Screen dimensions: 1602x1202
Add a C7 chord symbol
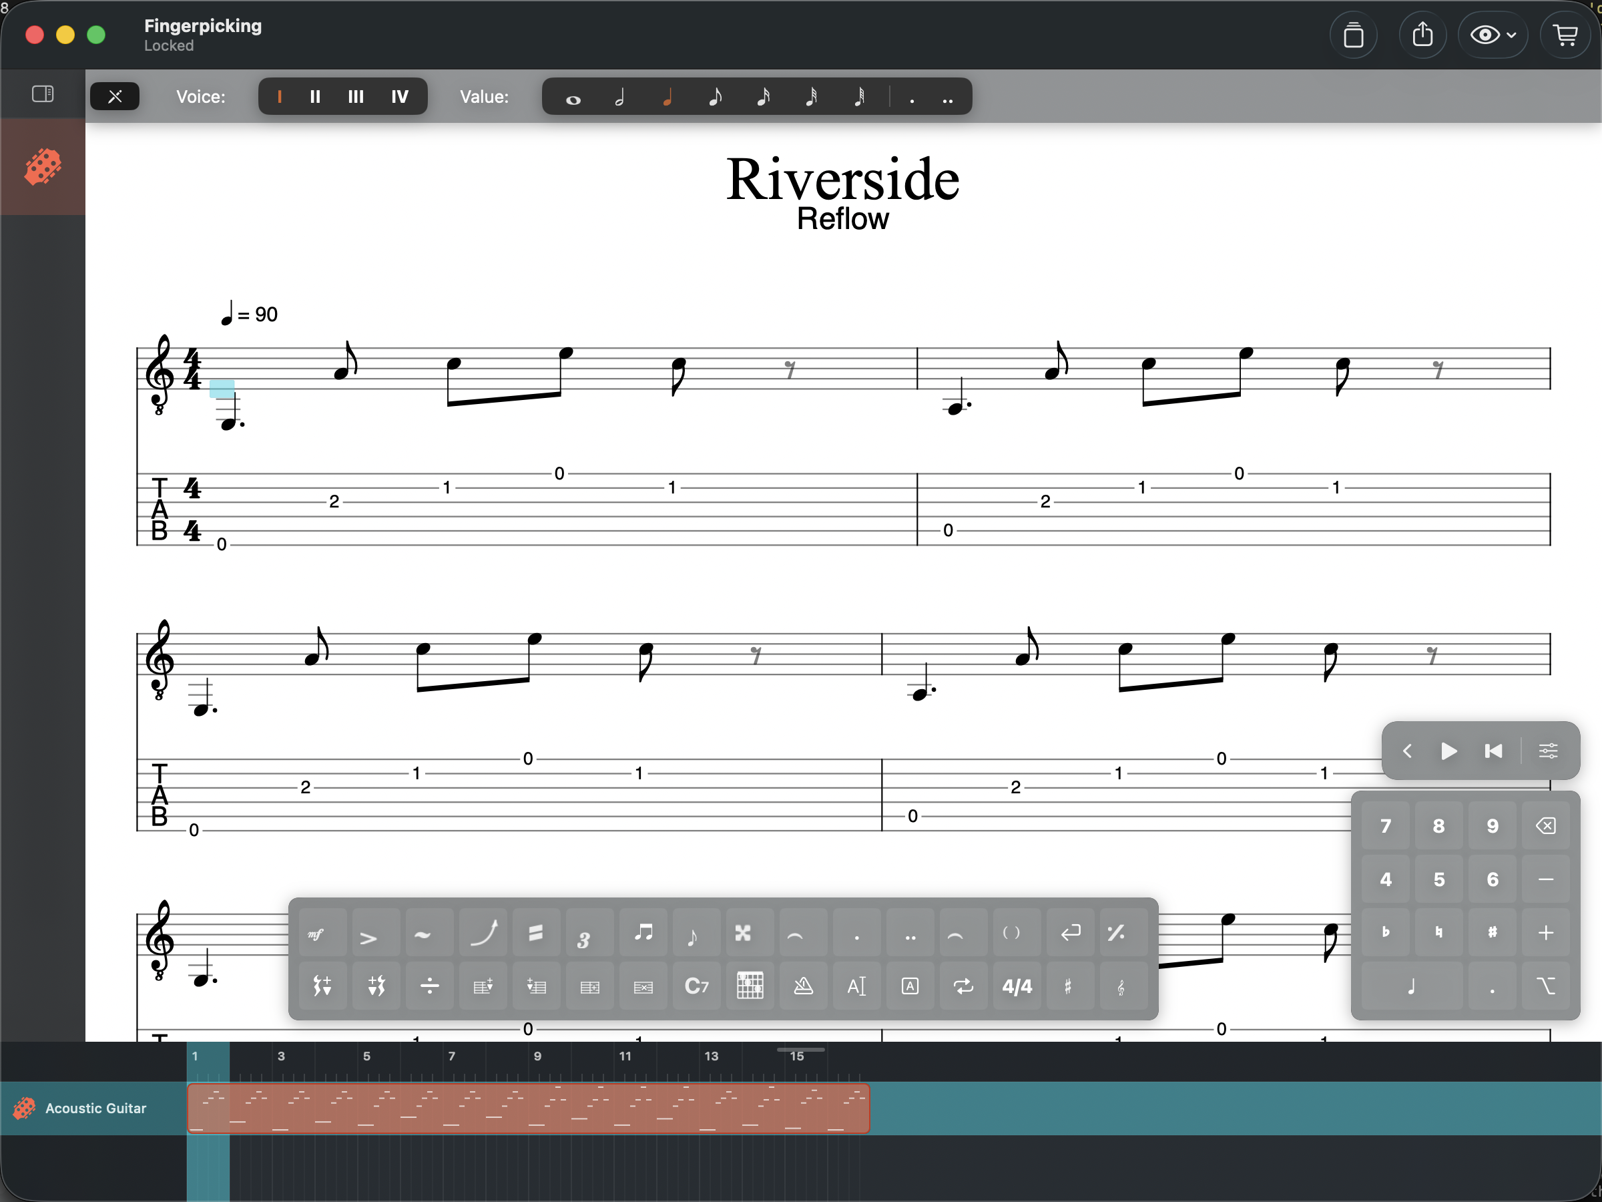click(x=696, y=986)
